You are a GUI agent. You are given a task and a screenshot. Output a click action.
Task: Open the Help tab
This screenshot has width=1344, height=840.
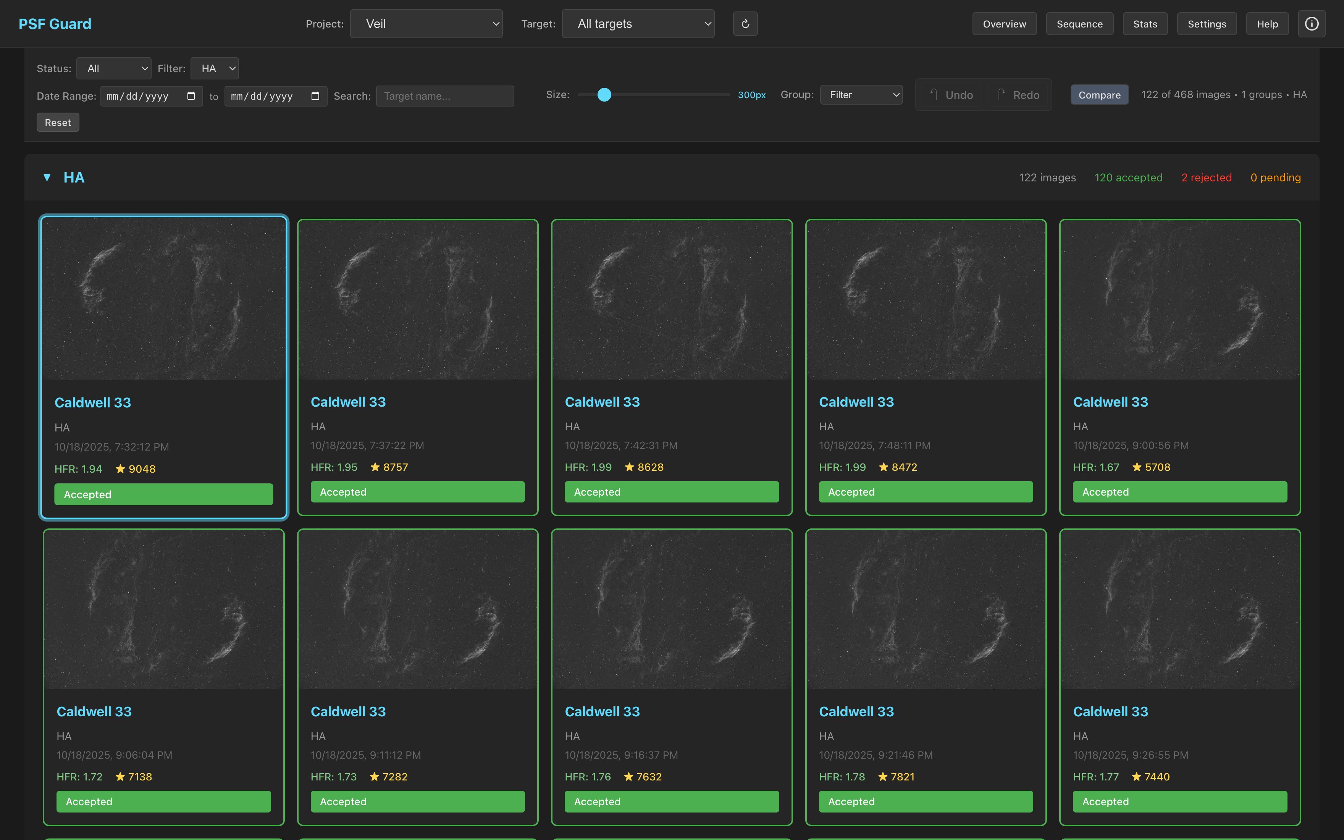[1267, 24]
